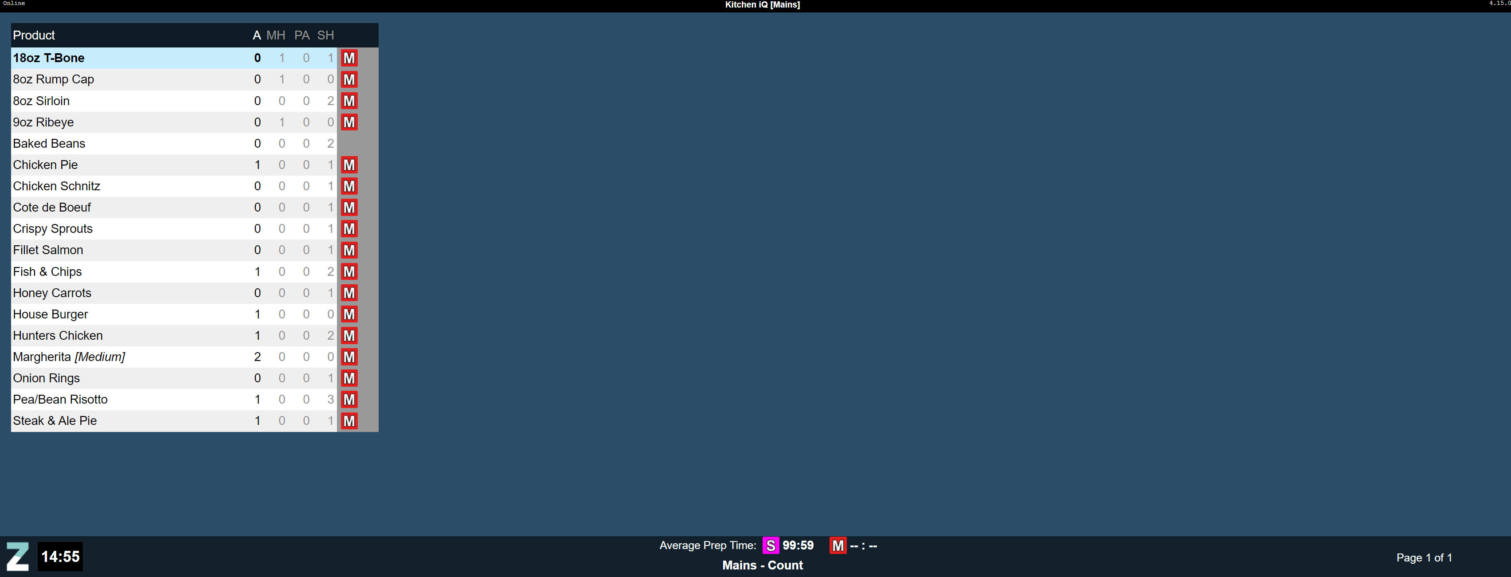The width and height of the screenshot is (1511, 577).
Task: Click the PA column header
Action: [x=301, y=35]
